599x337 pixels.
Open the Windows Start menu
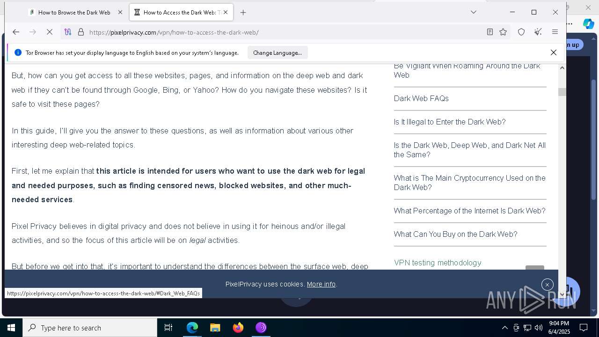(11, 328)
